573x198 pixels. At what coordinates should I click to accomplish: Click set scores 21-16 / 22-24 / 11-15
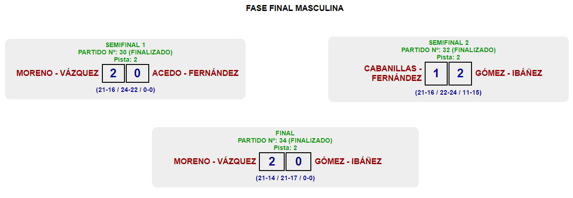pos(449,92)
